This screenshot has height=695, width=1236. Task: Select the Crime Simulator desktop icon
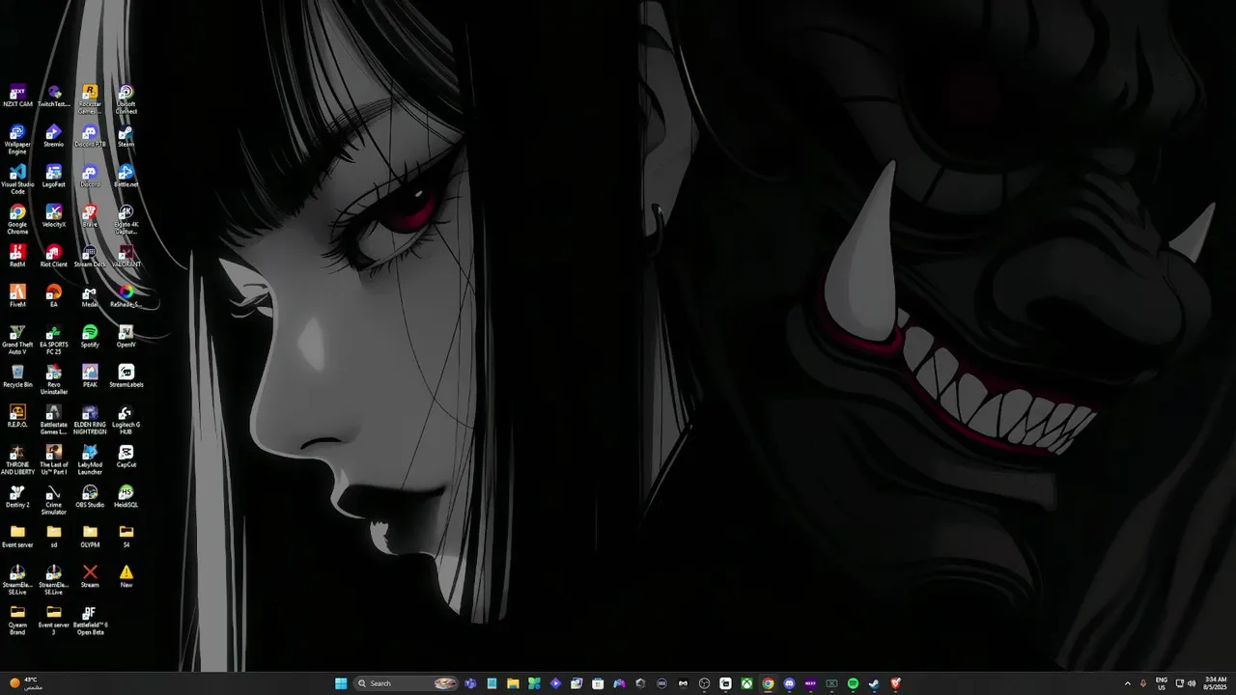coord(54,500)
